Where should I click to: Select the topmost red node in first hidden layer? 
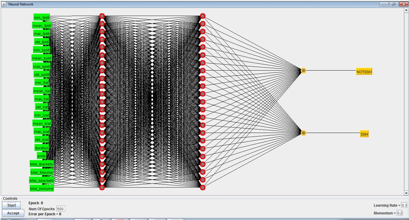(x=102, y=16)
